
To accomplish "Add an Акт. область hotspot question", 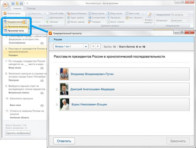I will pos(134,18).
